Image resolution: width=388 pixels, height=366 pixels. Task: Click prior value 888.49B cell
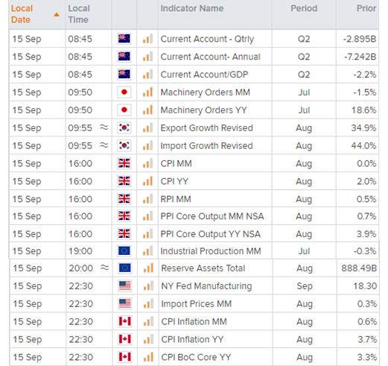[x=358, y=268]
